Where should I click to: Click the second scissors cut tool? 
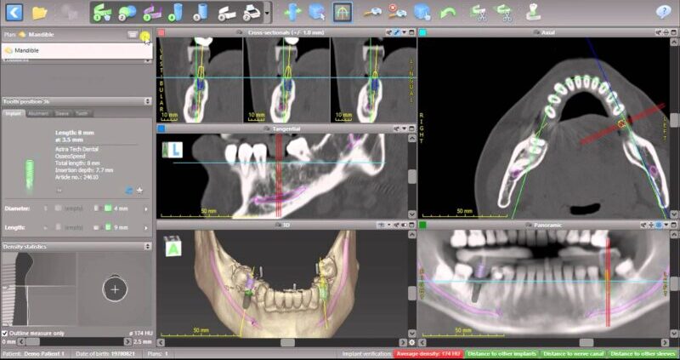pyautogui.click(x=504, y=13)
